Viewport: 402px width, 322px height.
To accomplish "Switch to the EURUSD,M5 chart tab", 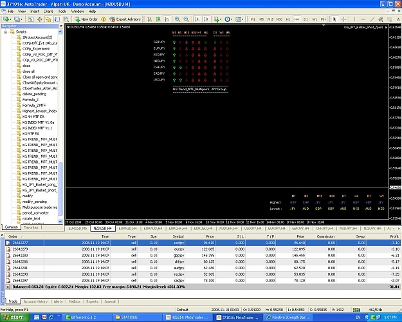I will click(x=78, y=228).
